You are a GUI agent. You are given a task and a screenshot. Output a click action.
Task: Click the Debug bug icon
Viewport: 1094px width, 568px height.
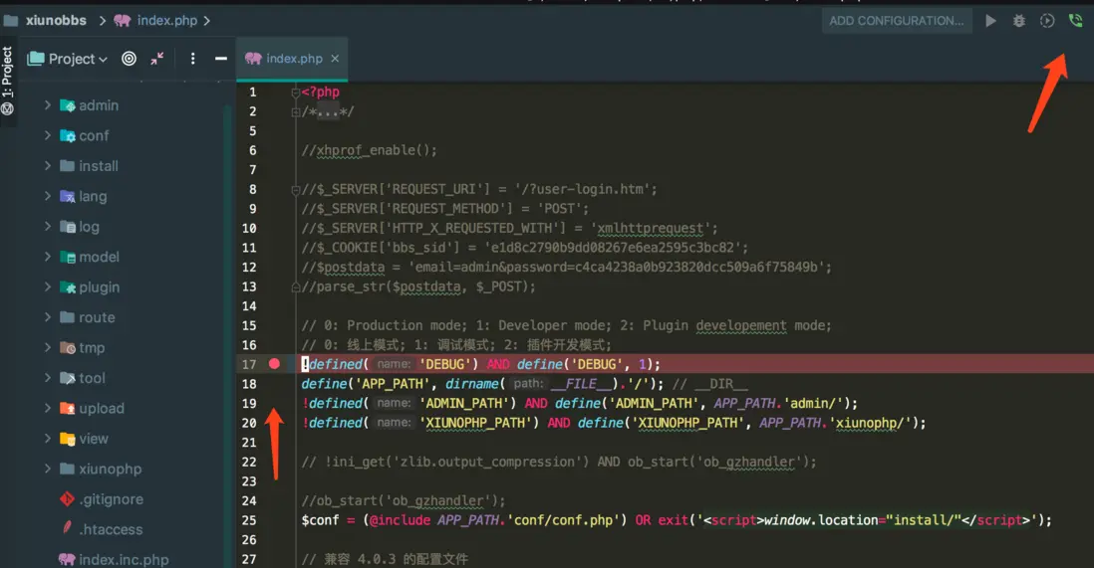(x=1018, y=21)
